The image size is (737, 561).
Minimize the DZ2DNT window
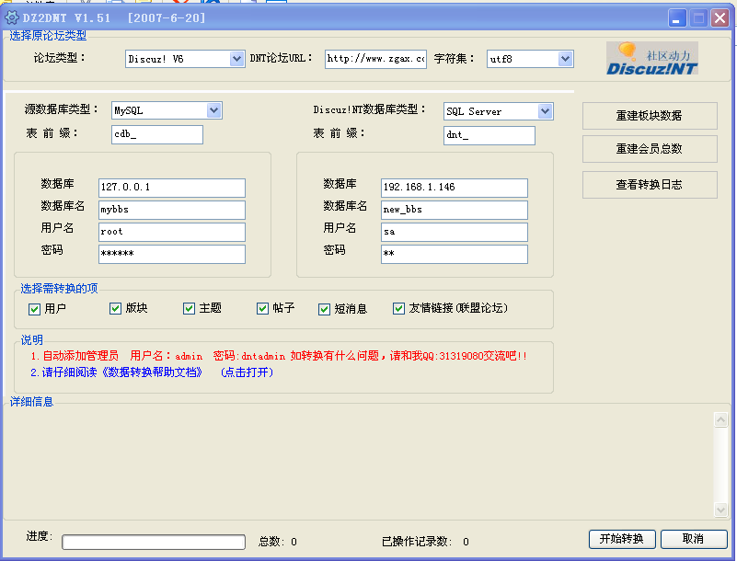[x=677, y=18]
